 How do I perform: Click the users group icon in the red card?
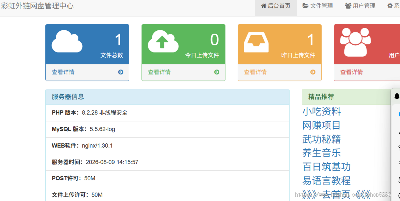pyautogui.click(x=355, y=42)
